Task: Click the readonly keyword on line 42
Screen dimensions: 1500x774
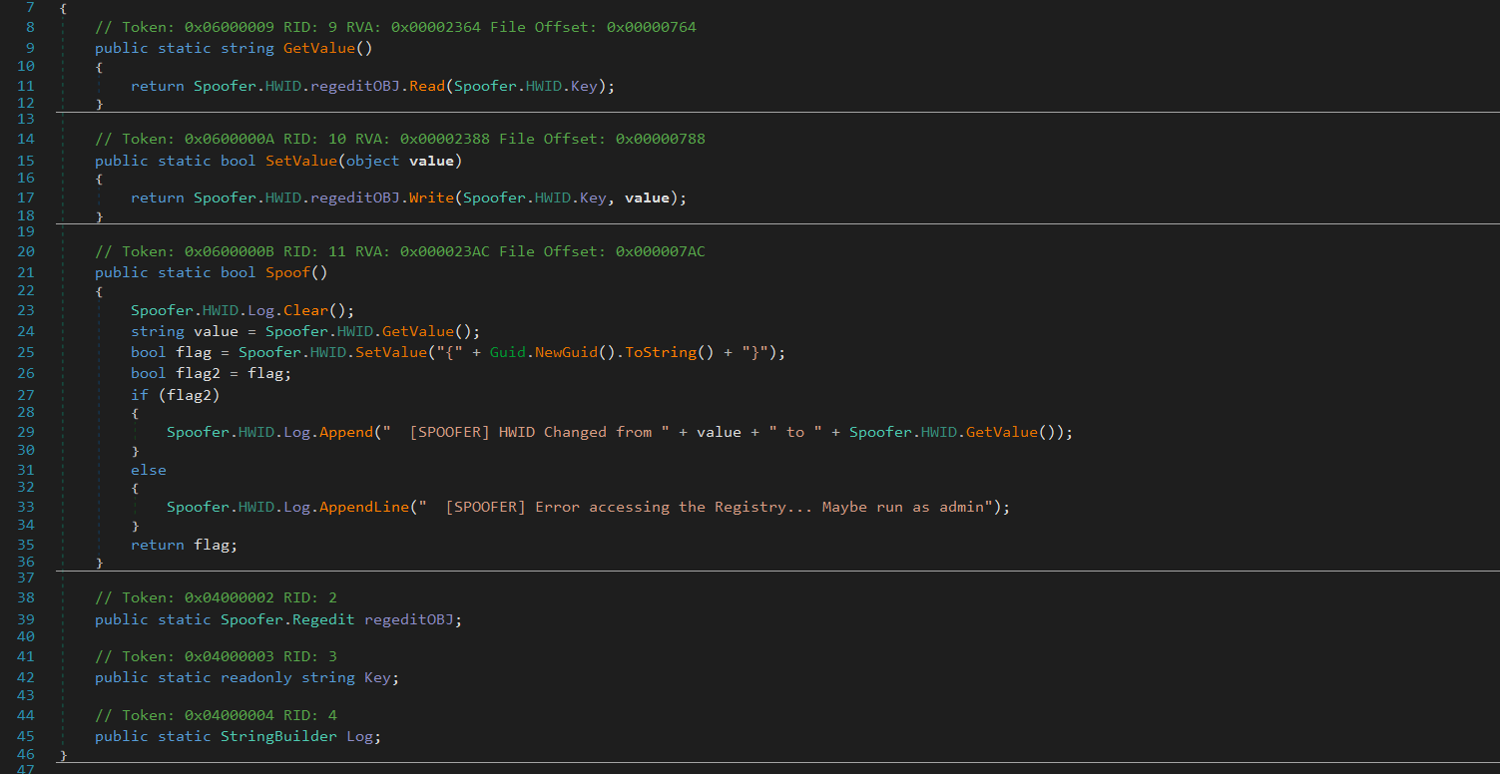Action: pyautogui.click(x=256, y=677)
